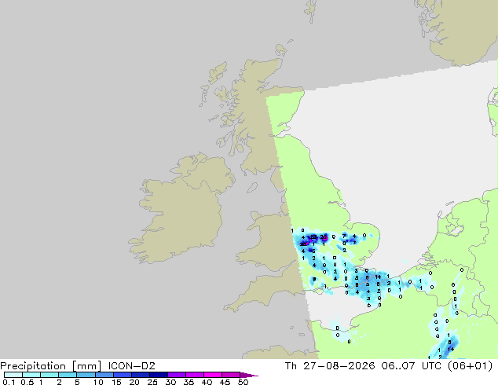Select the 5 to 10 mm legend swatch

[86, 375]
